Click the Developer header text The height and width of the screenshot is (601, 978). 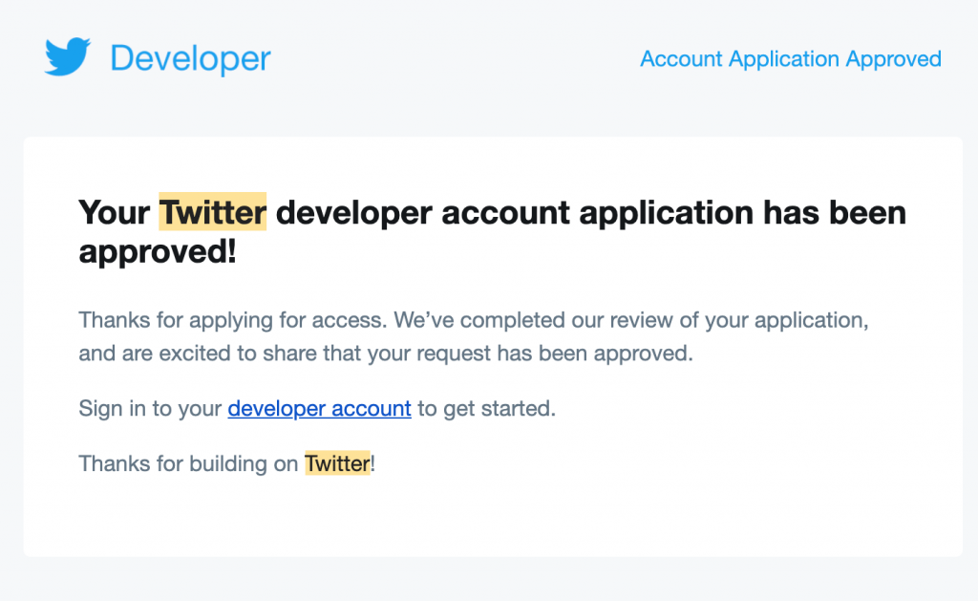point(190,58)
